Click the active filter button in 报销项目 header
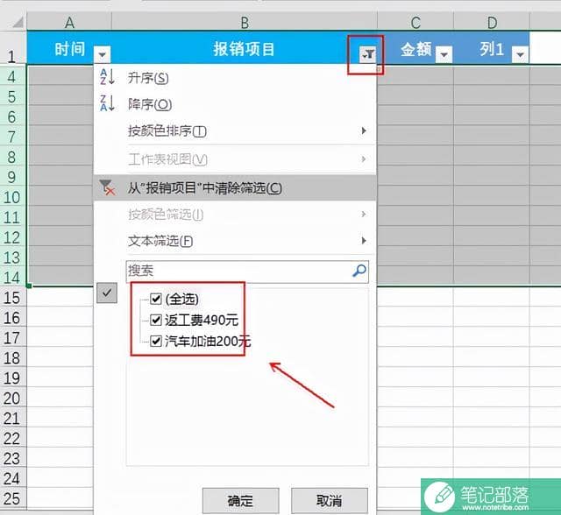Viewport: 561px width, 515px height. tap(368, 54)
